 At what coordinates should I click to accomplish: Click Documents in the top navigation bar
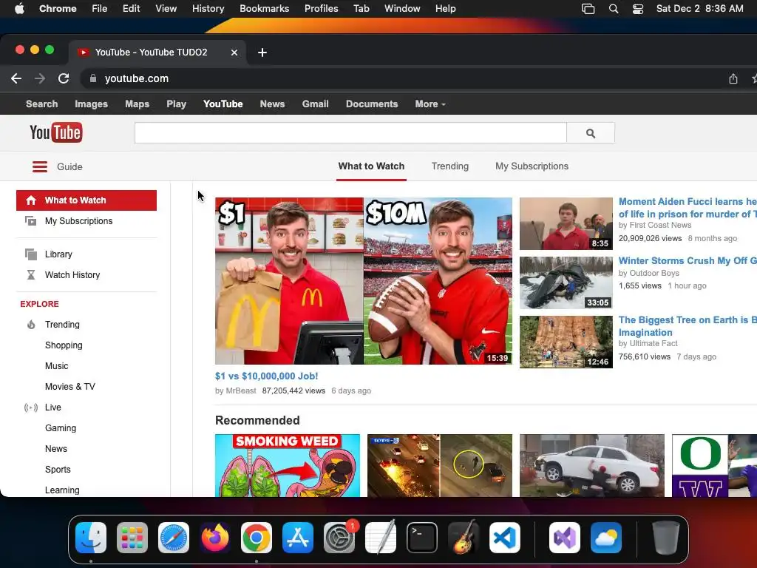372,104
